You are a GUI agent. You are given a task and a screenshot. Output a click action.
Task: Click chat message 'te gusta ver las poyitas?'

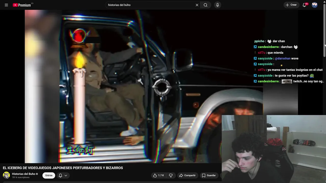[x=292, y=75]
